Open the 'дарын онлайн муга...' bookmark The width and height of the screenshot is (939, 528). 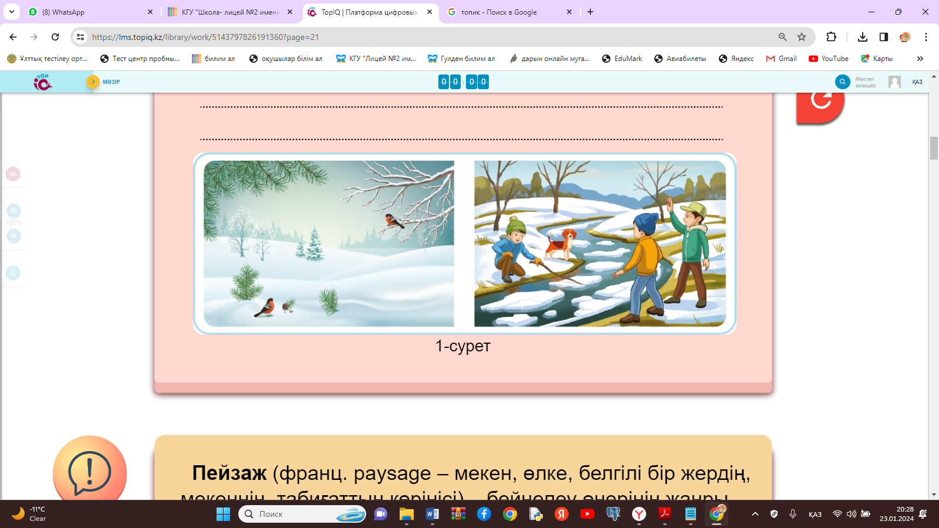pyautogui.click(x=550, y=59)
